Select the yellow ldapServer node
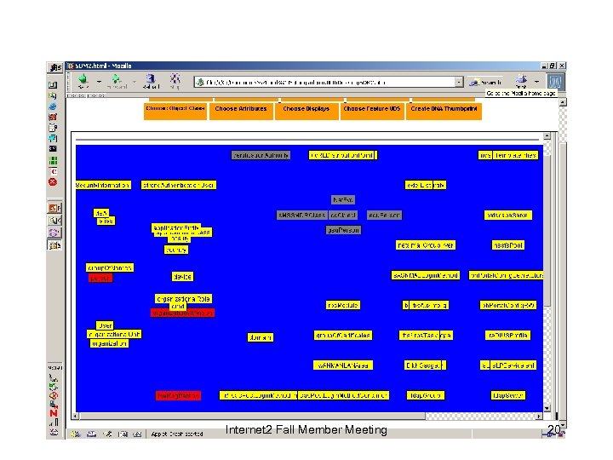The height and width of the screenshot is (460, 613). pyautogui.click(x=507, y=395)
